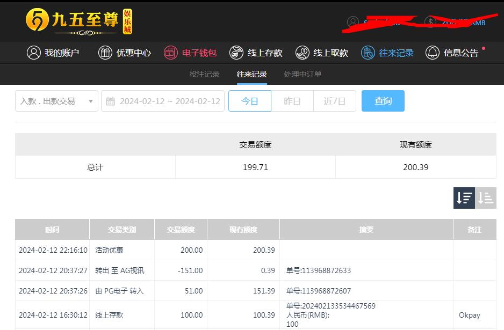Click the calendar icon in date field
This screenshot has width=504, height=330.
tap(110, 101)
